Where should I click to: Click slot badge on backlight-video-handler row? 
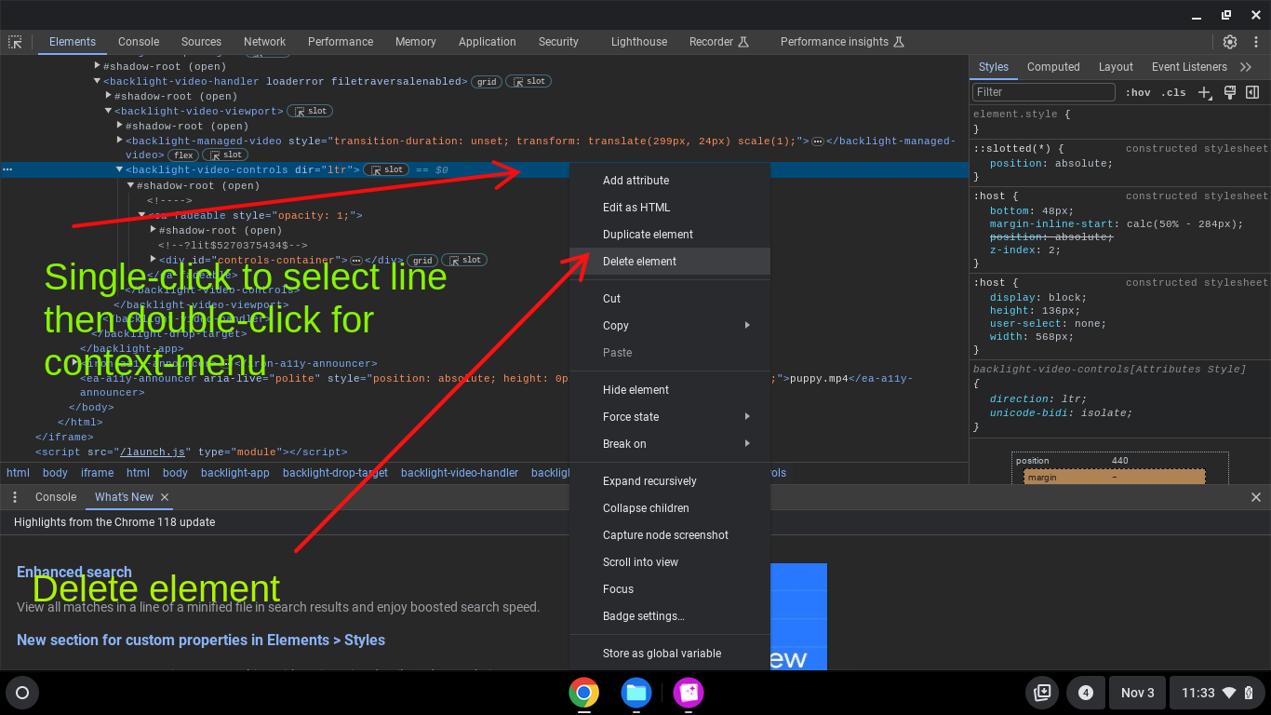click(529, 82)
